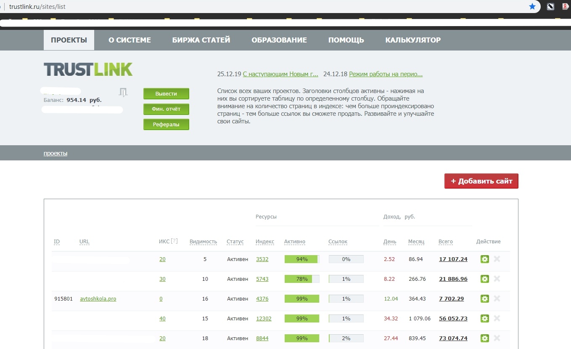Sort projects by Месяц income column
Image resolution: width=571 pixels, height=349 pixels.
pos(416,242)
